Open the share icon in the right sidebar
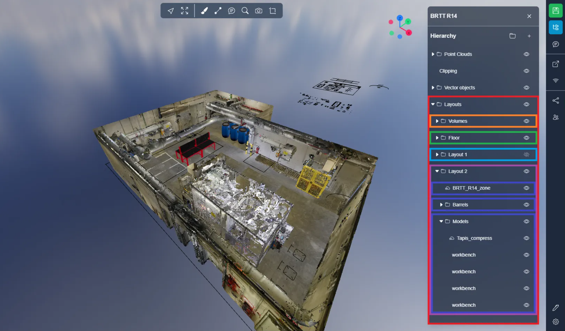This screenshot has width=565, height=331. click(556, 101)
